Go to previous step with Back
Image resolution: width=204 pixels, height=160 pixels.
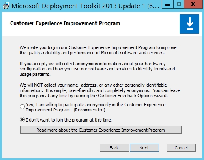pos(114,148)
